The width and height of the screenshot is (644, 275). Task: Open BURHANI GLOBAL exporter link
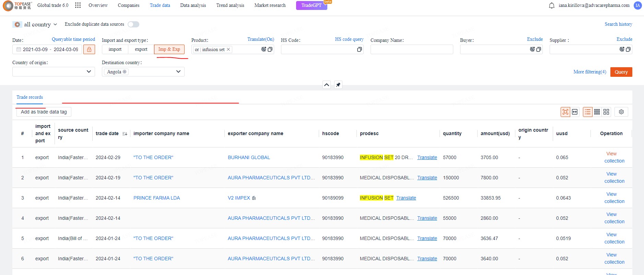click(249, 157)
